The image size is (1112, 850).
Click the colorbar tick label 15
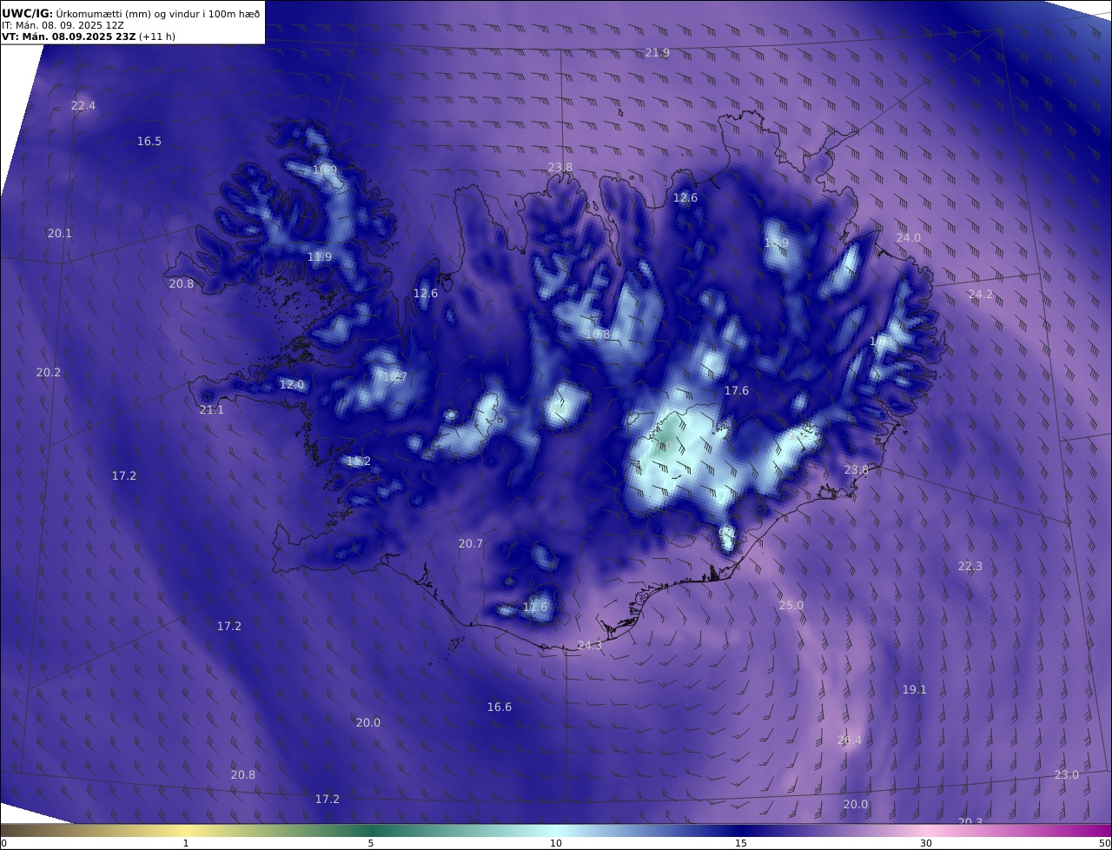pos(741,843)
